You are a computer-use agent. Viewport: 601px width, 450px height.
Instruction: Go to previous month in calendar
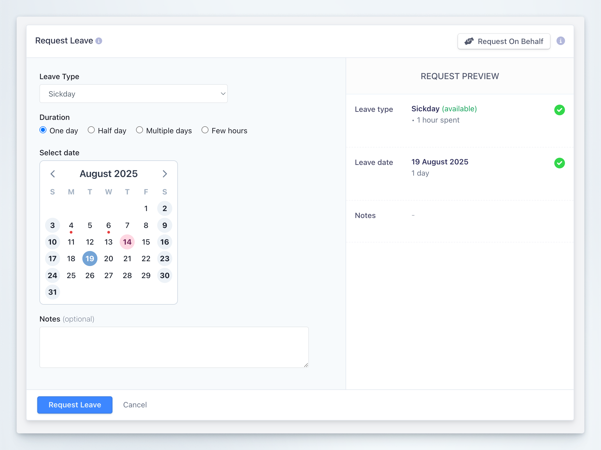53,174
